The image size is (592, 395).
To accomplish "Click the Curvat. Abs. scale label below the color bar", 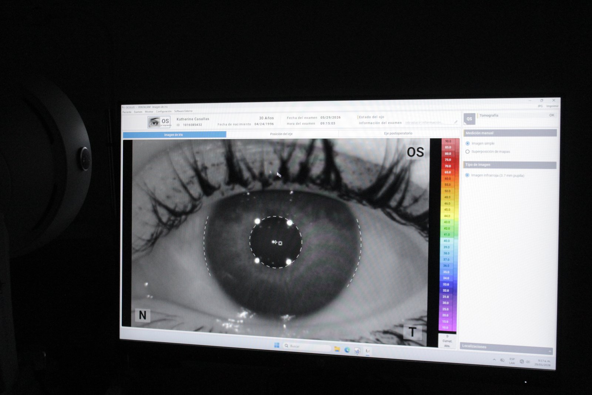I will (447, 341).
